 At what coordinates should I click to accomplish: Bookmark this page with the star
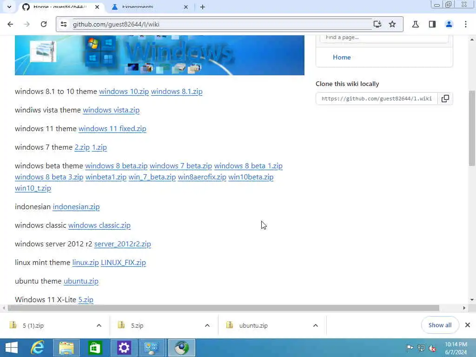(392, 24)
